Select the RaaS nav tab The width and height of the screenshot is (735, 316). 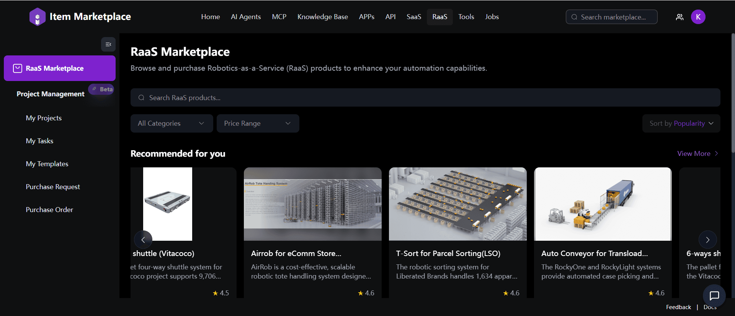coord(440,17)
